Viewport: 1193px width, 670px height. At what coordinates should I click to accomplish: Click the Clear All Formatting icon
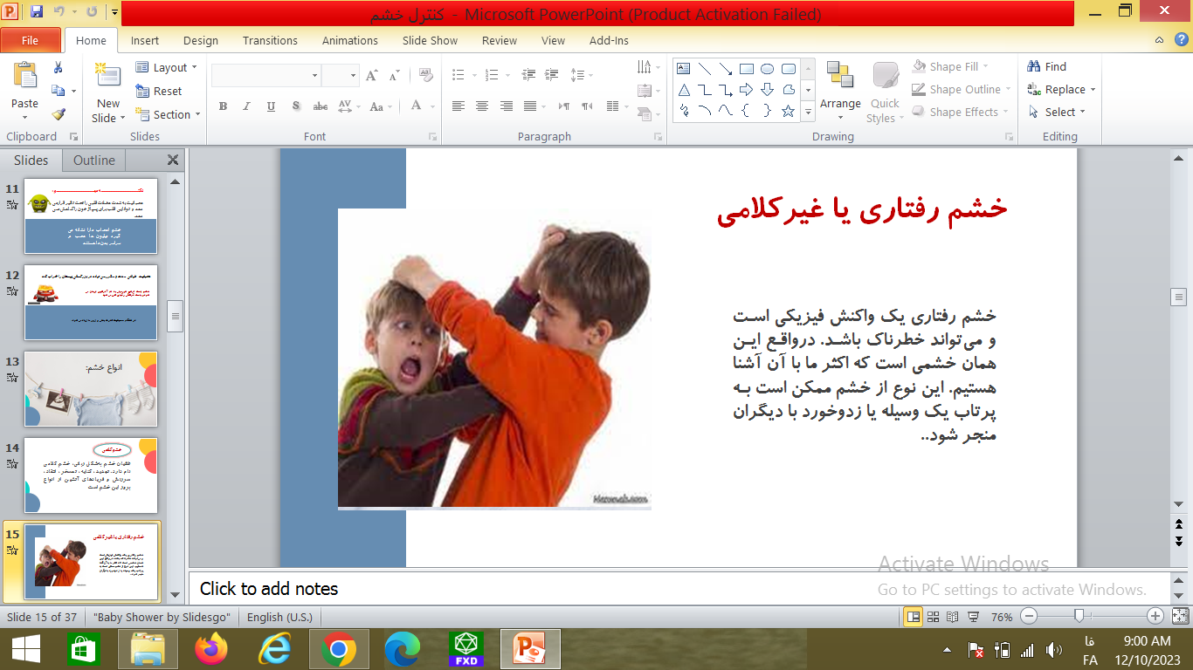[426, 76]
